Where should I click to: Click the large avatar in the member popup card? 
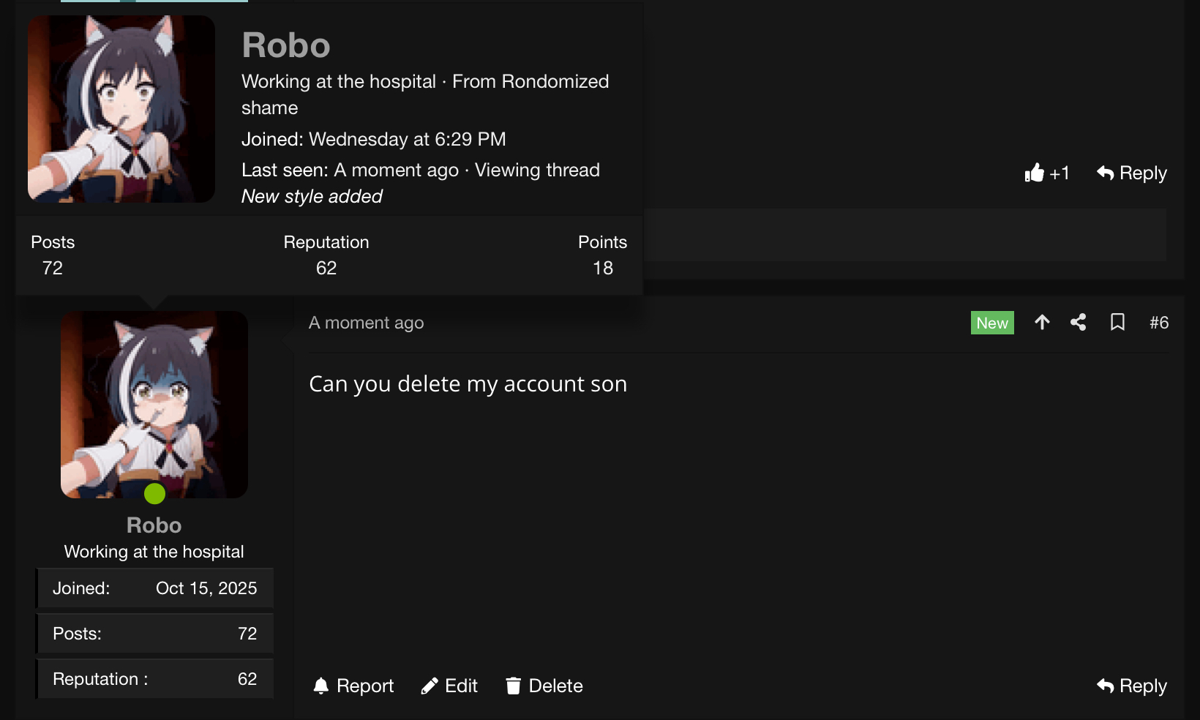121,109
